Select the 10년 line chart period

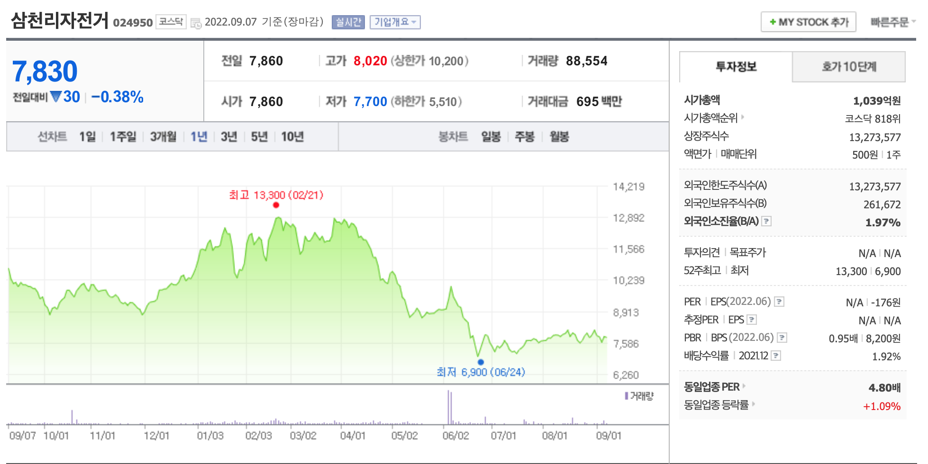[292, 137]
